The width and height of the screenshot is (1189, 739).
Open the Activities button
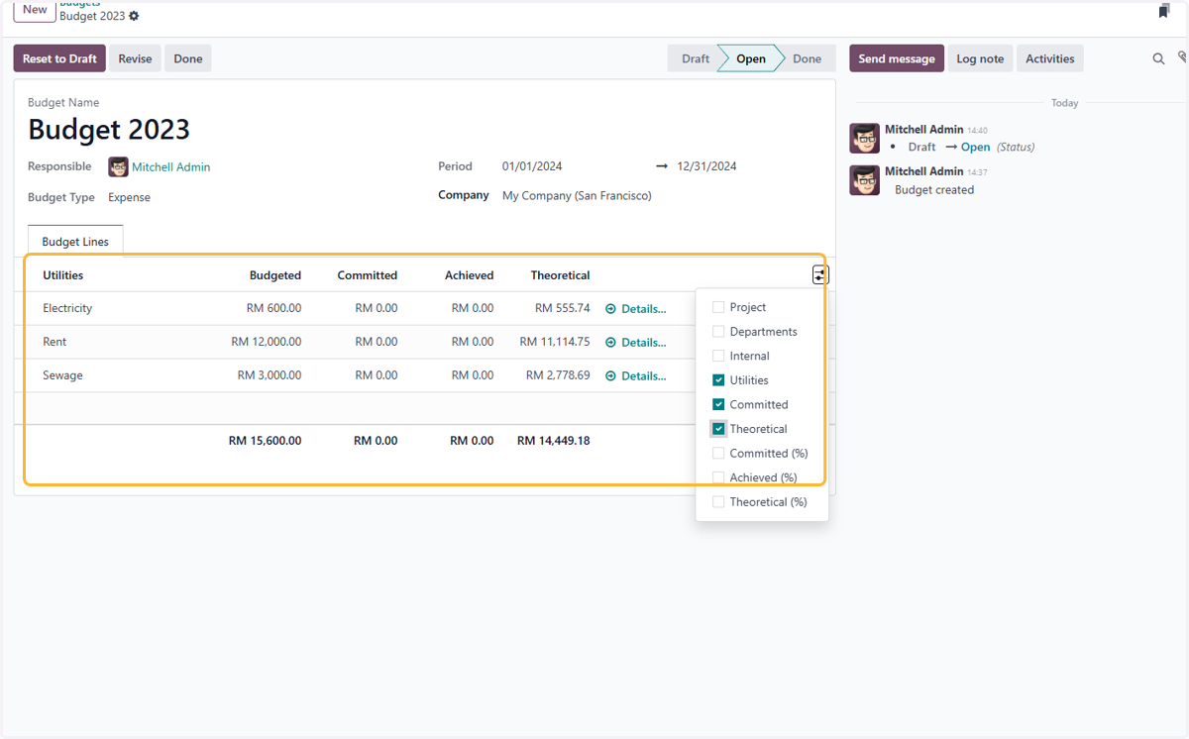(1050, 58)
